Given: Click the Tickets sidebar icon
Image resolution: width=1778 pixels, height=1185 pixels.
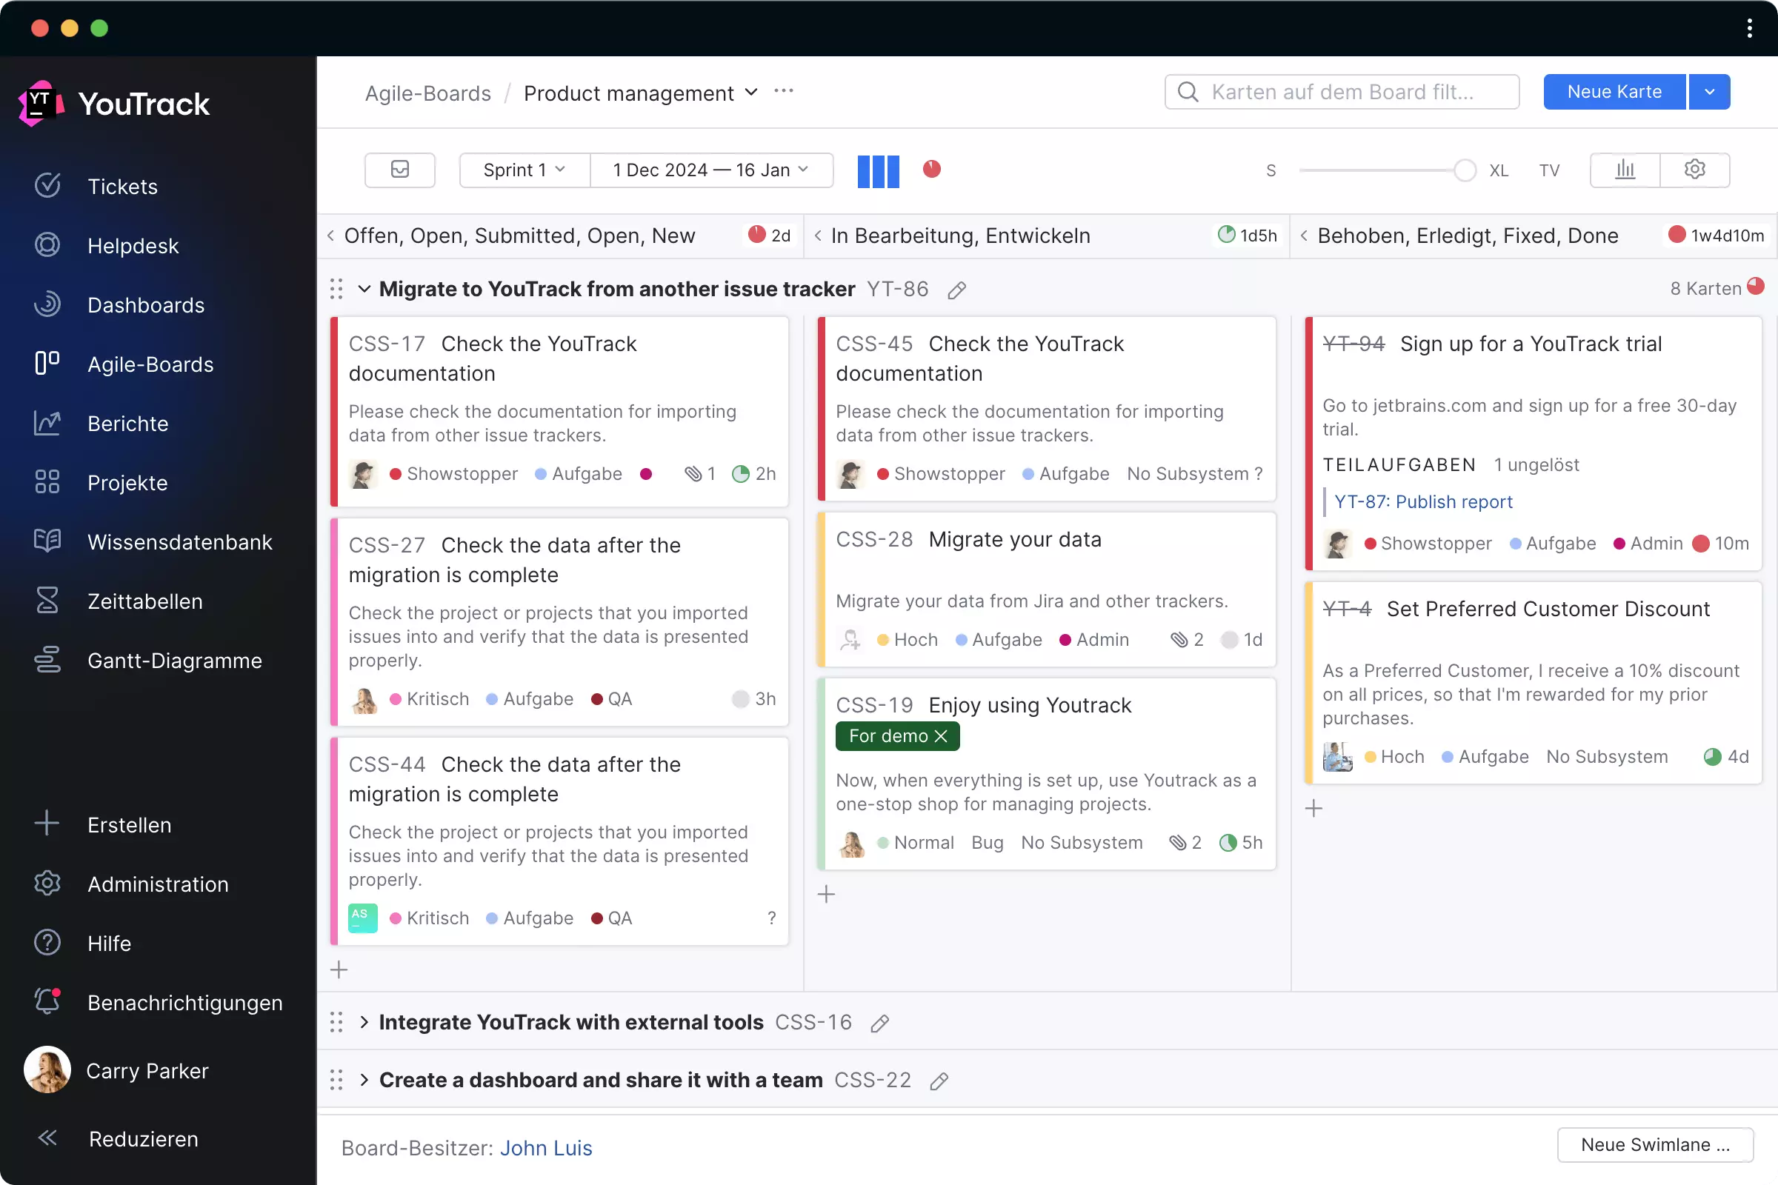Looking at the screenshot, I should [47, 185].
